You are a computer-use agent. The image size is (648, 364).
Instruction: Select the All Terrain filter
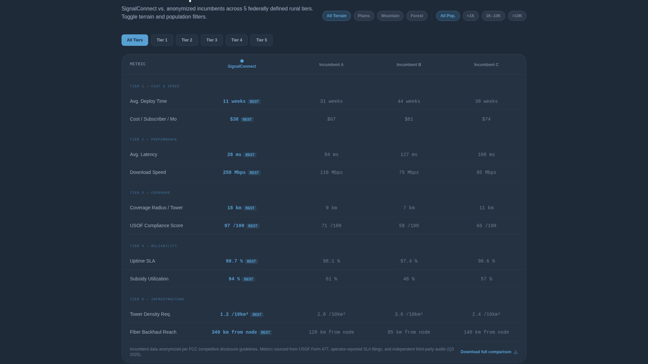click(x=336, y=16)
